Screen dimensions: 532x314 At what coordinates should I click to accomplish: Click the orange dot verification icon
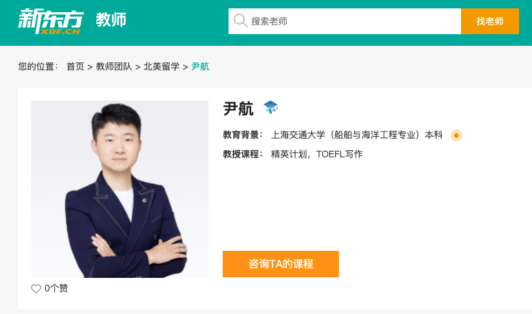coord(456,135)
